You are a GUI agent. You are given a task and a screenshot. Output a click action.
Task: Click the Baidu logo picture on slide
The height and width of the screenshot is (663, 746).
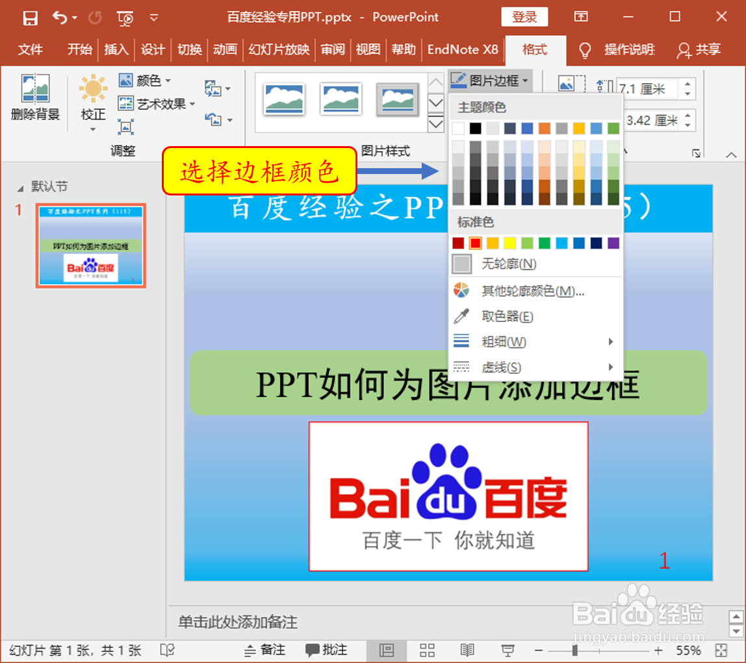pos(448,496)
